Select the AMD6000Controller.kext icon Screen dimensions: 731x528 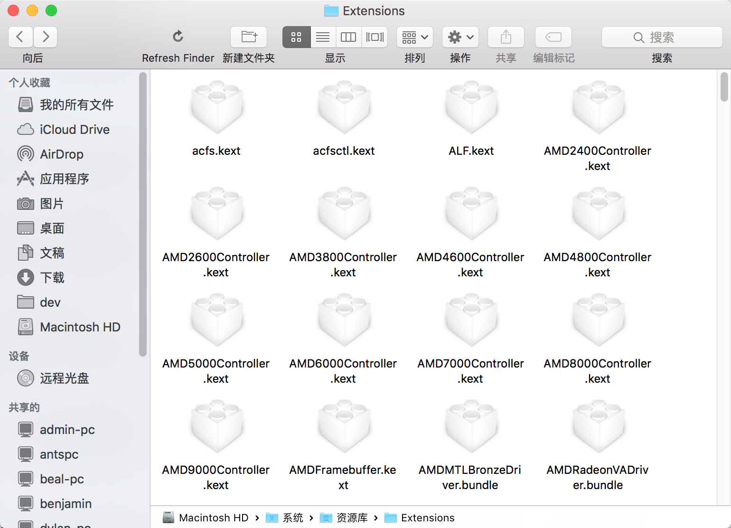click(344, 320)
